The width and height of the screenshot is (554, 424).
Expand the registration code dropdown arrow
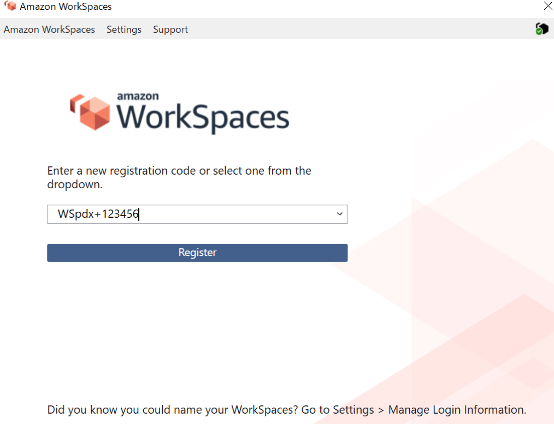click(339, 214)
